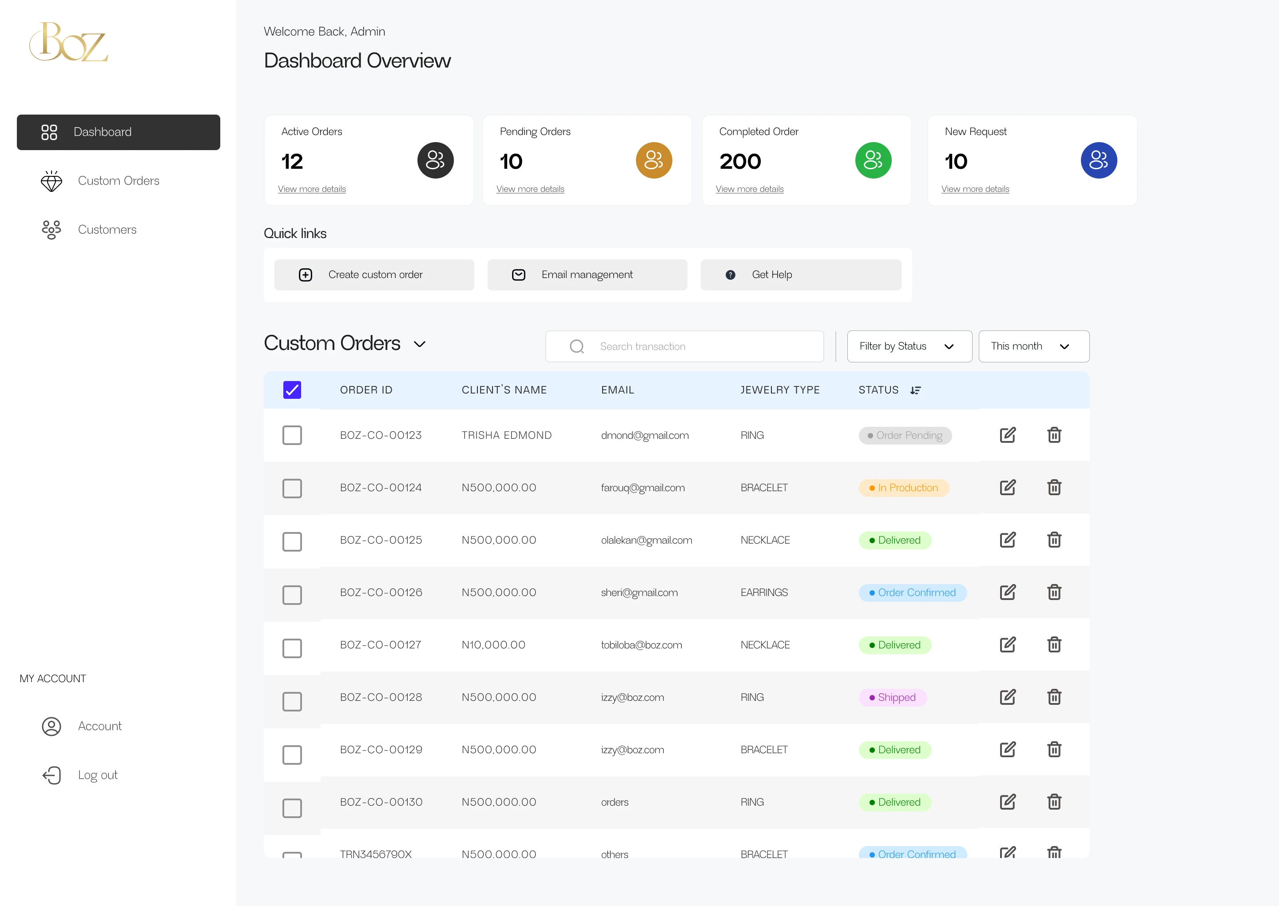This screenshot has width=1279, height=906.
Task: Click the Create custom order quick link
Action: (374, 274)
